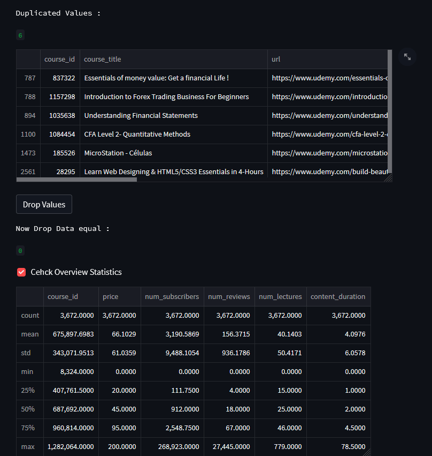Click mean num_reviews value 156.3715
This screenshot has height=456, width=432.
click(x=229, y=334)
